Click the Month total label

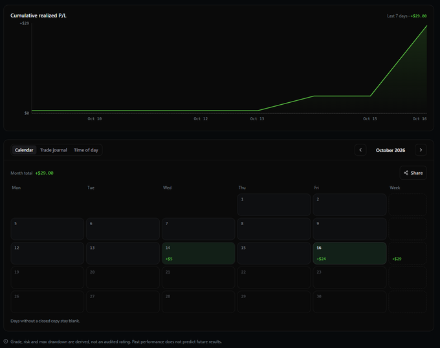21,173
